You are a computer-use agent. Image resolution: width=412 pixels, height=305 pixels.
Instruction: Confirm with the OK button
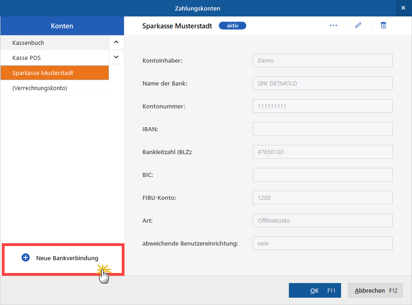315,290
